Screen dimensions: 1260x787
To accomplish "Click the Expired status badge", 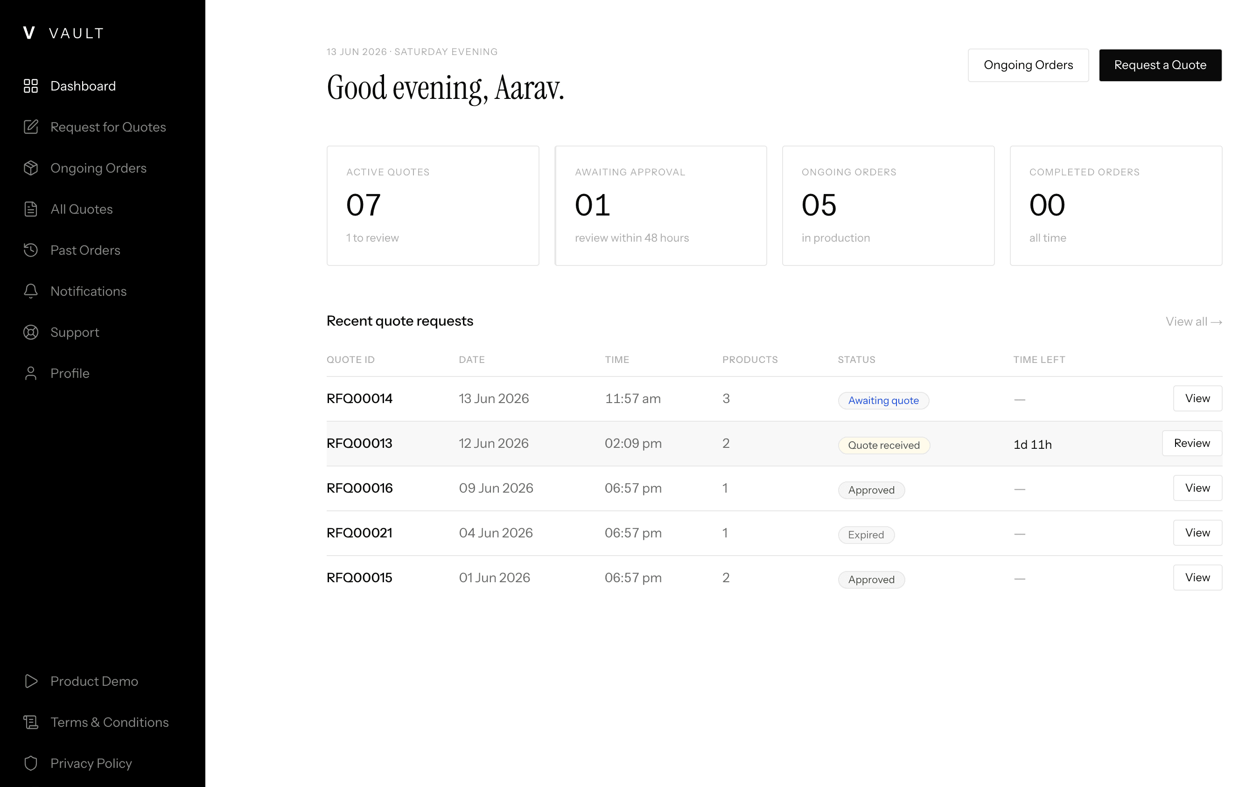I will [x=866, y=535].
